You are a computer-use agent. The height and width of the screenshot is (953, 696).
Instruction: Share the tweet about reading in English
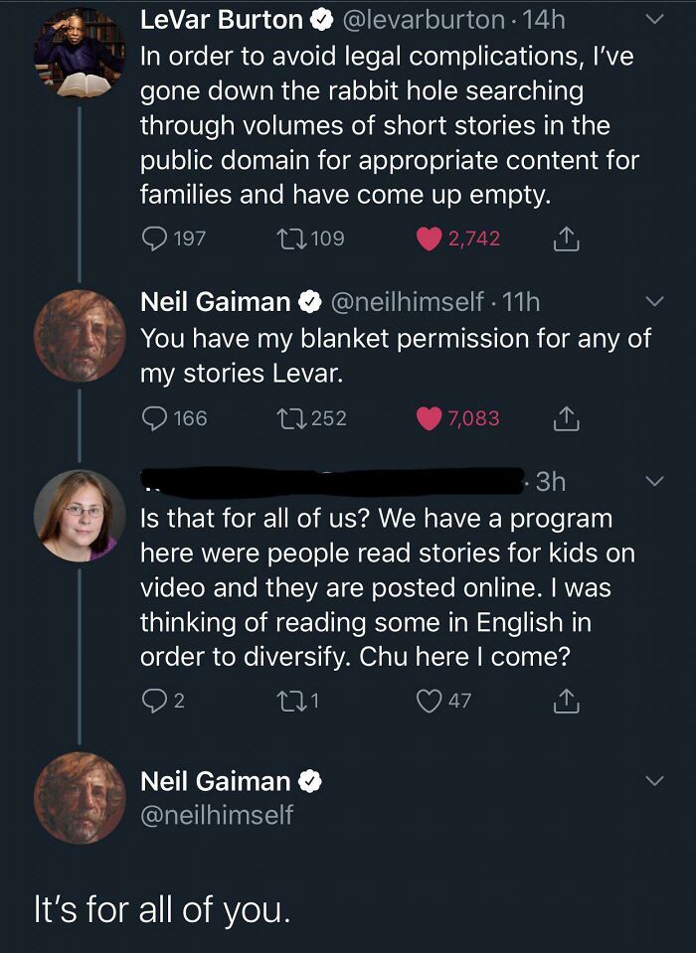tap(563, 702)
